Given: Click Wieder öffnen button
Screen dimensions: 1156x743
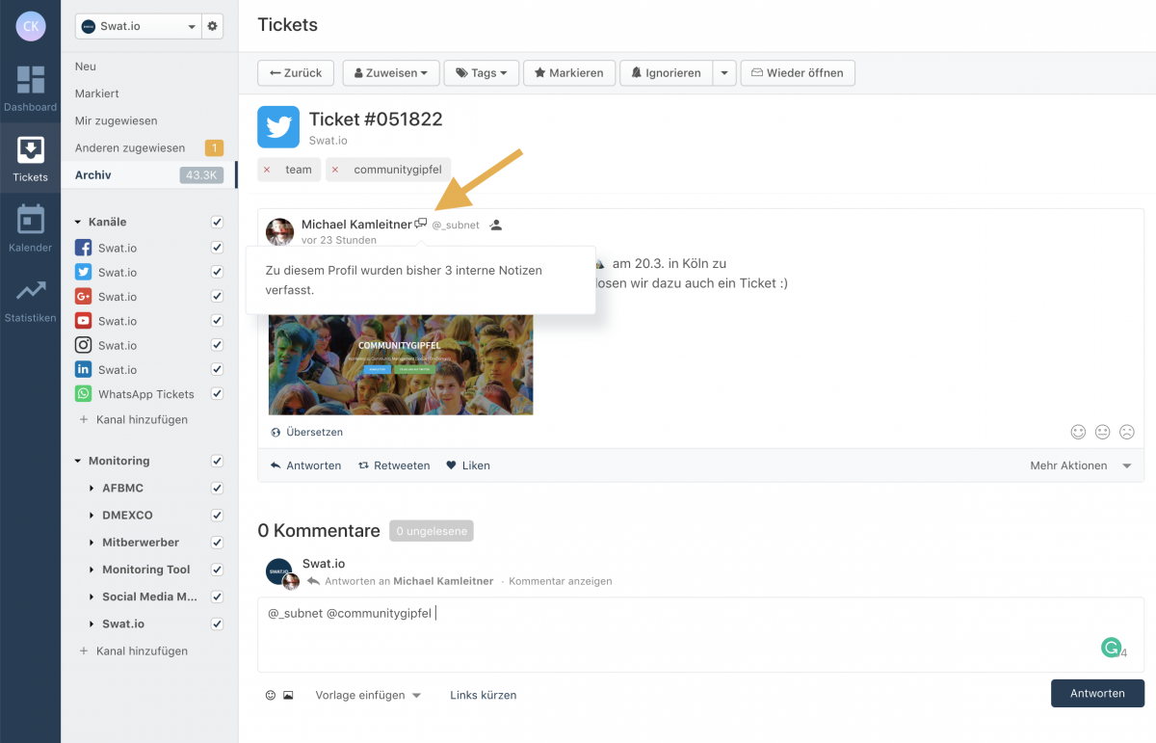Looking at the screenshot, I should coord(798,73).
